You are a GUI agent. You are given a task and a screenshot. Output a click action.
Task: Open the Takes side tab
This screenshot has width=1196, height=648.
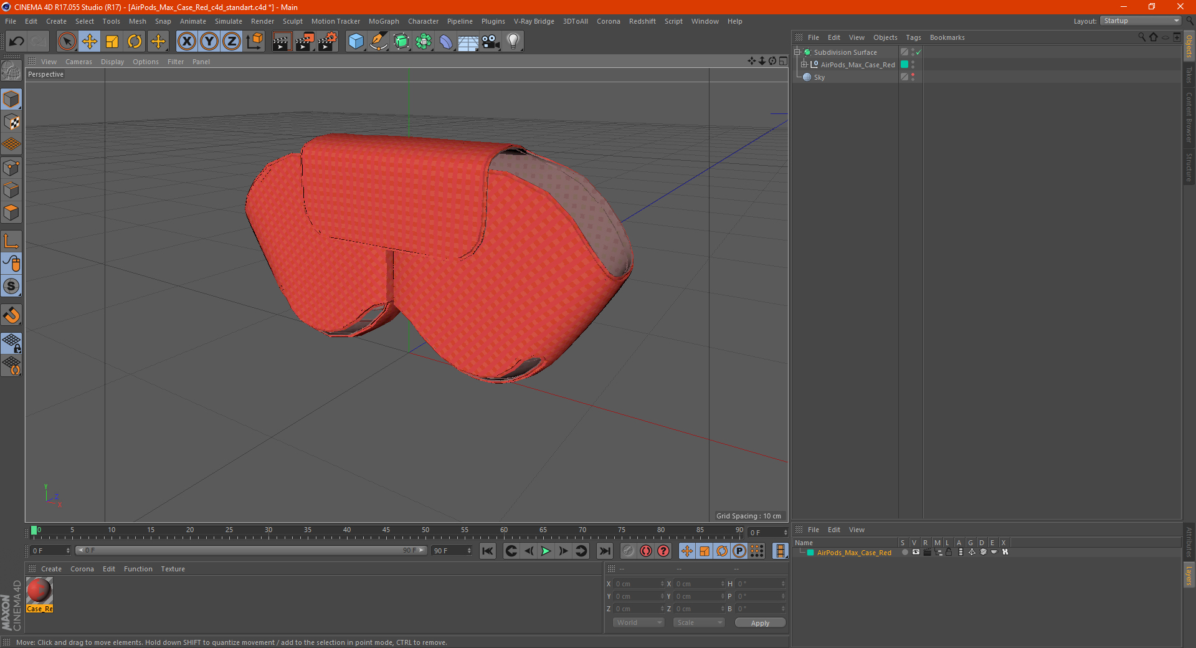tap(1189, 75)
